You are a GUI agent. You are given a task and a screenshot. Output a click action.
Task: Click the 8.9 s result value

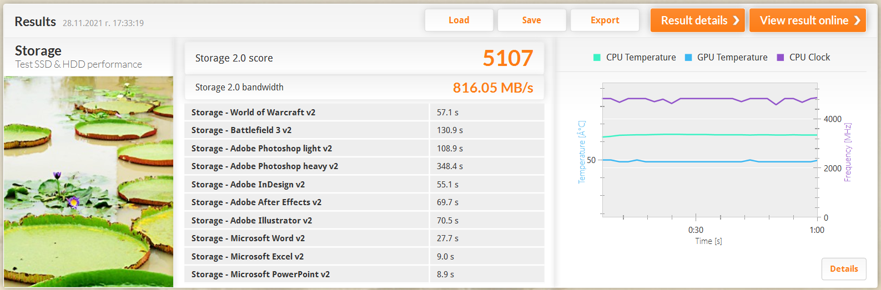445,274
